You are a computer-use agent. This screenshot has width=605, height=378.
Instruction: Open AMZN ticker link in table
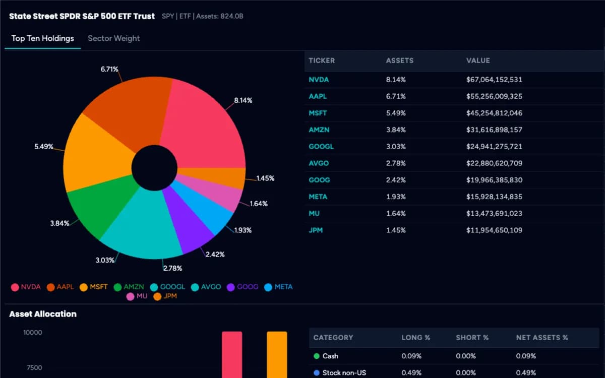point(319,130)
